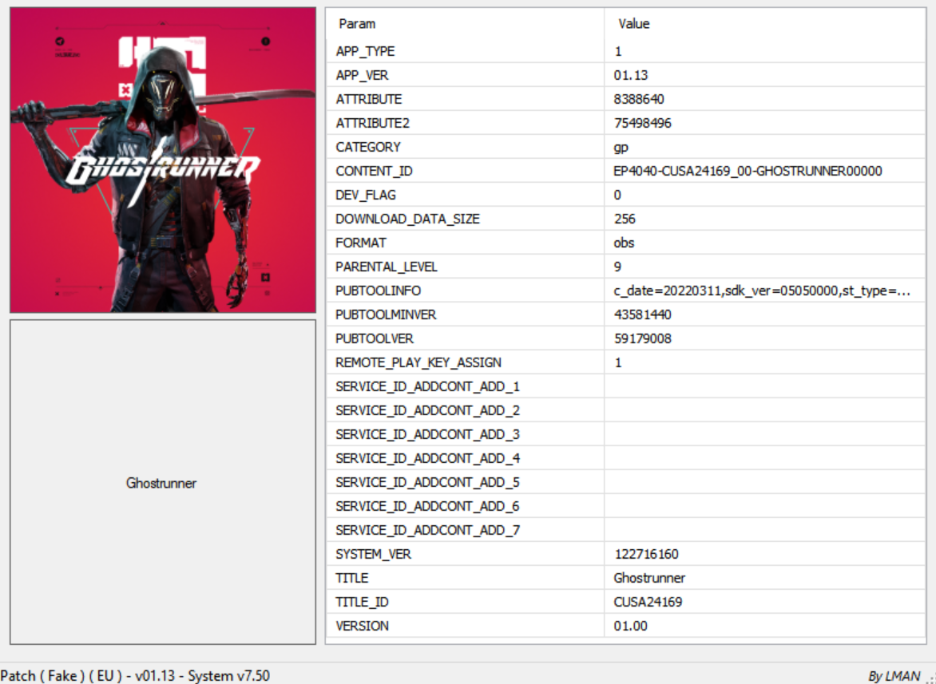This screenshot has height=684, width=936.
Task: Select the PARENTAL_LEVEL parameter cell
Action: click(x=465, y=267)
